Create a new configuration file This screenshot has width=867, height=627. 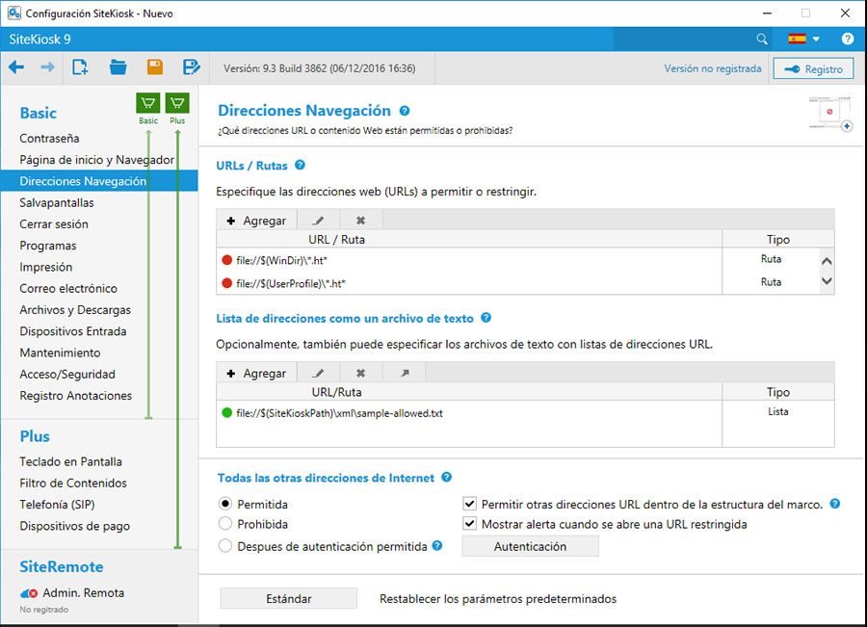tap(80, 67)
